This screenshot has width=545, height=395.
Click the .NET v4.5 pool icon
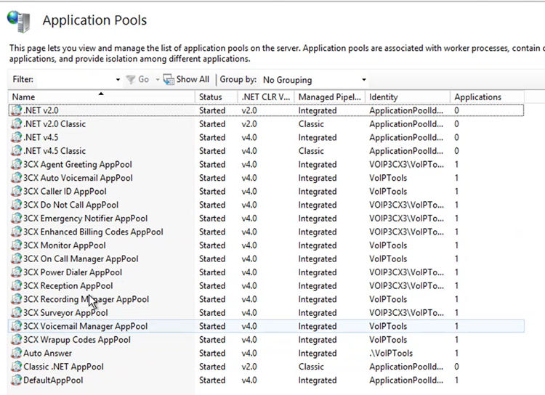click(16, 137)
